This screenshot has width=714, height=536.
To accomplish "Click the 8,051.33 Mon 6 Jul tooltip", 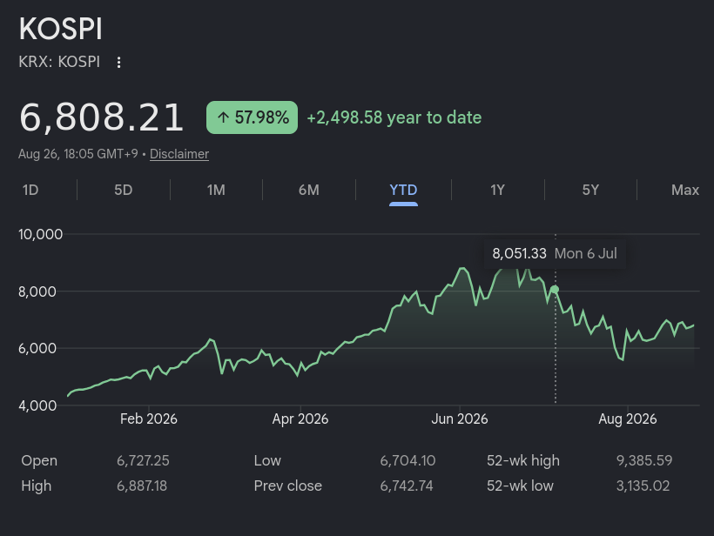I will tap(555, 253).
